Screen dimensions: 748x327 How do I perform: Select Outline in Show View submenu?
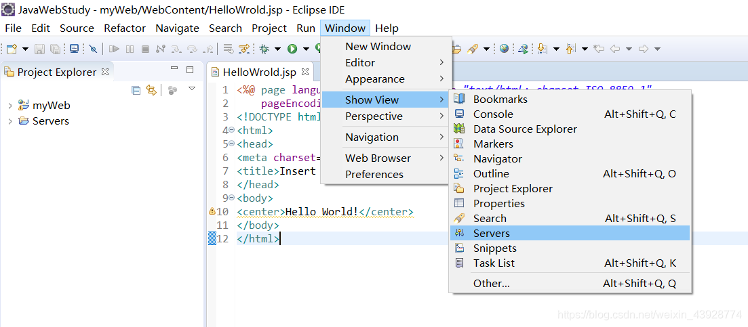click(570, 174)
